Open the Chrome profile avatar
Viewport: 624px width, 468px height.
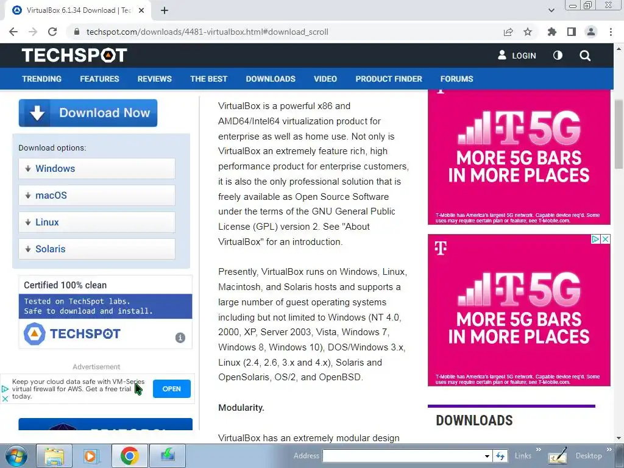pos(591,32)
